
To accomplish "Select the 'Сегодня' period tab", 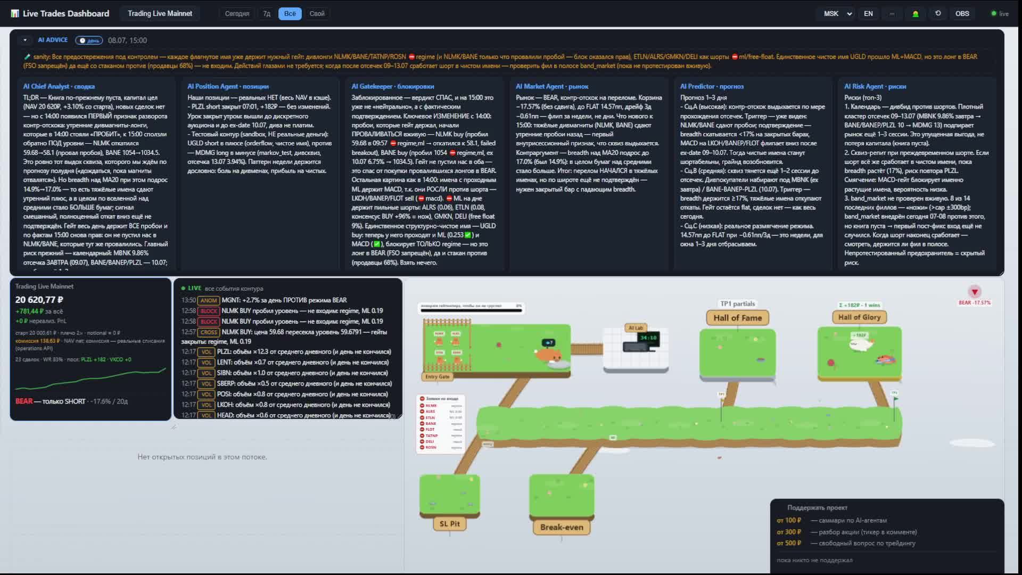I will (x=237, y=13).
